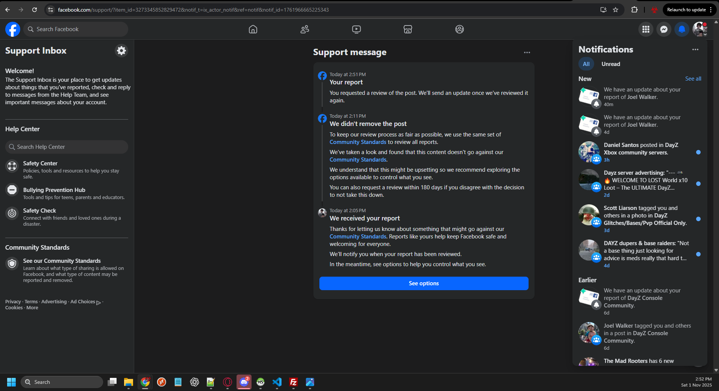Open the 40m Joel Walker report notification
Viewport: 719px width, 391px height.
tap(640, 97)
